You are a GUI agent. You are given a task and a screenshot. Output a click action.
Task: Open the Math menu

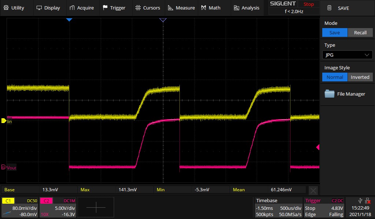click(211, 8)
